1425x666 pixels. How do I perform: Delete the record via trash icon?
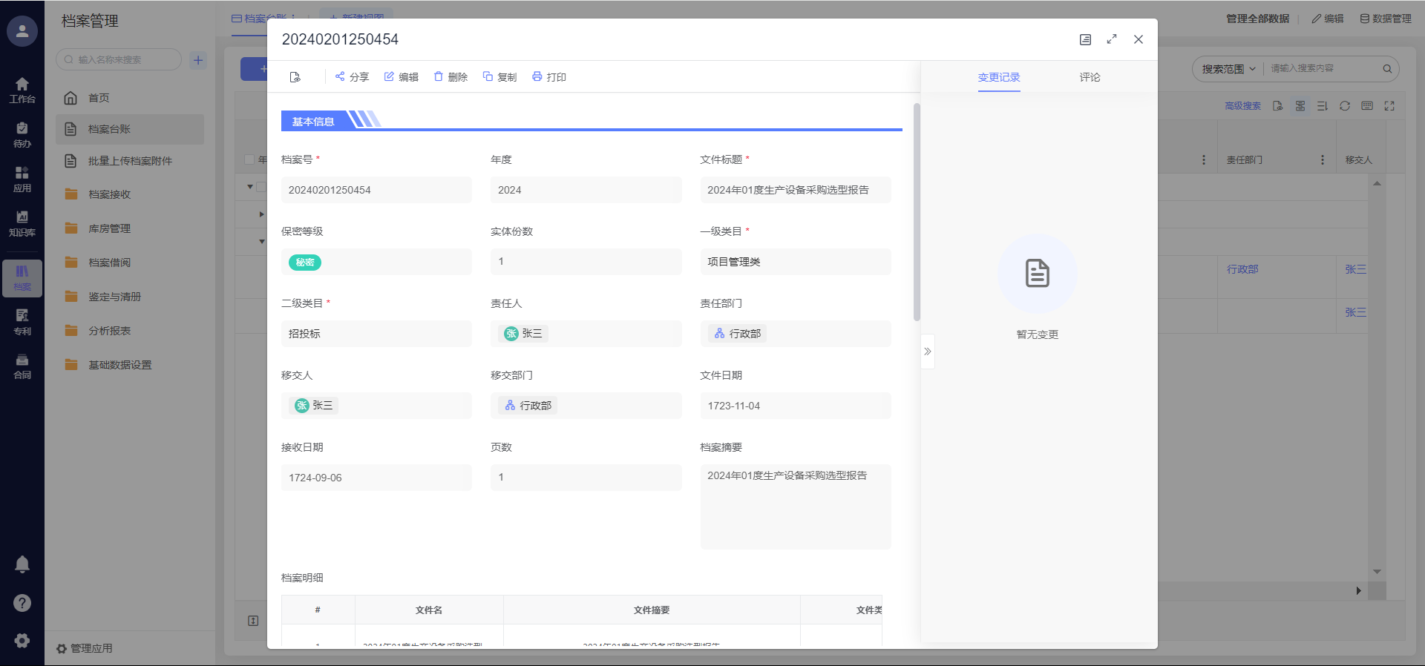439,76
